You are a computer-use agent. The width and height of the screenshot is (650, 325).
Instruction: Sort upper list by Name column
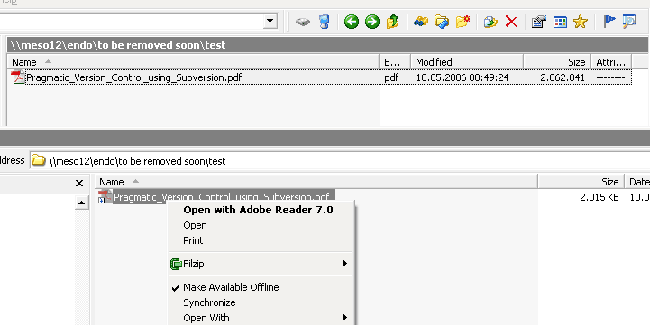[193, 62]
